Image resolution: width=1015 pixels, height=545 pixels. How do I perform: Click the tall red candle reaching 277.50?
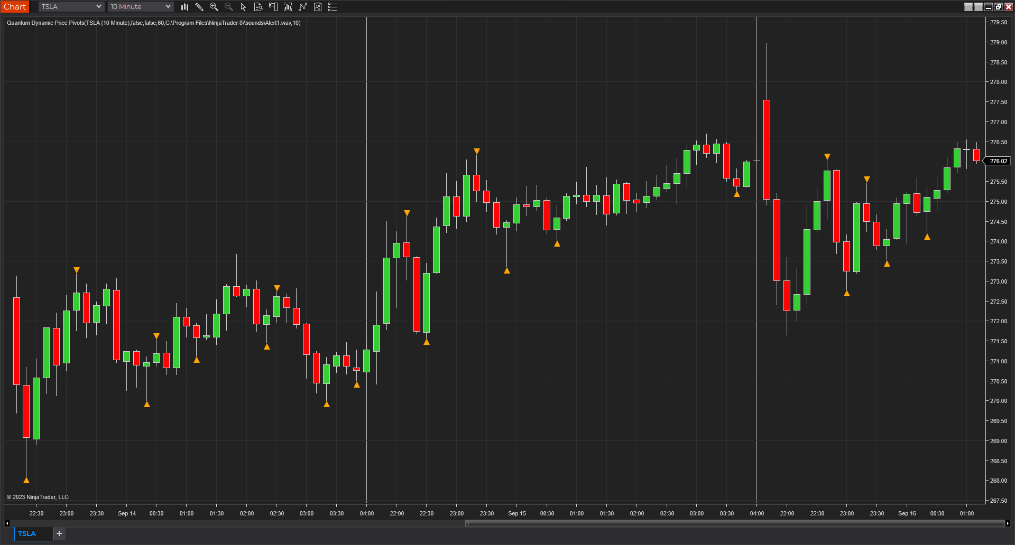tap(767, 149)
